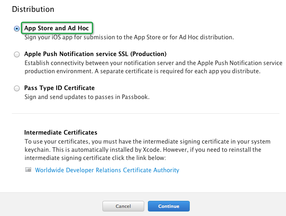
Task: Click the highlighted App Store and Ad Hoc label
Action: [57, 28]
